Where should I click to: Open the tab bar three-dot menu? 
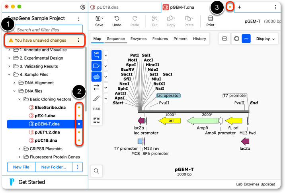[x=275, y=7]
